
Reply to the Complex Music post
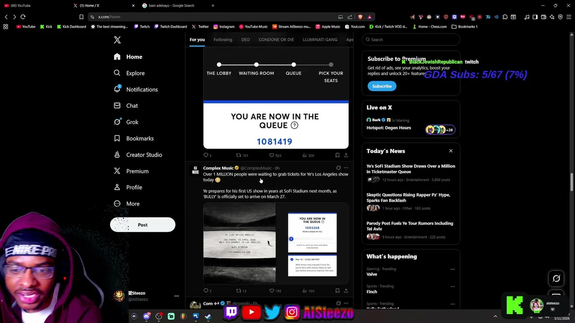(x=207, y=291)
